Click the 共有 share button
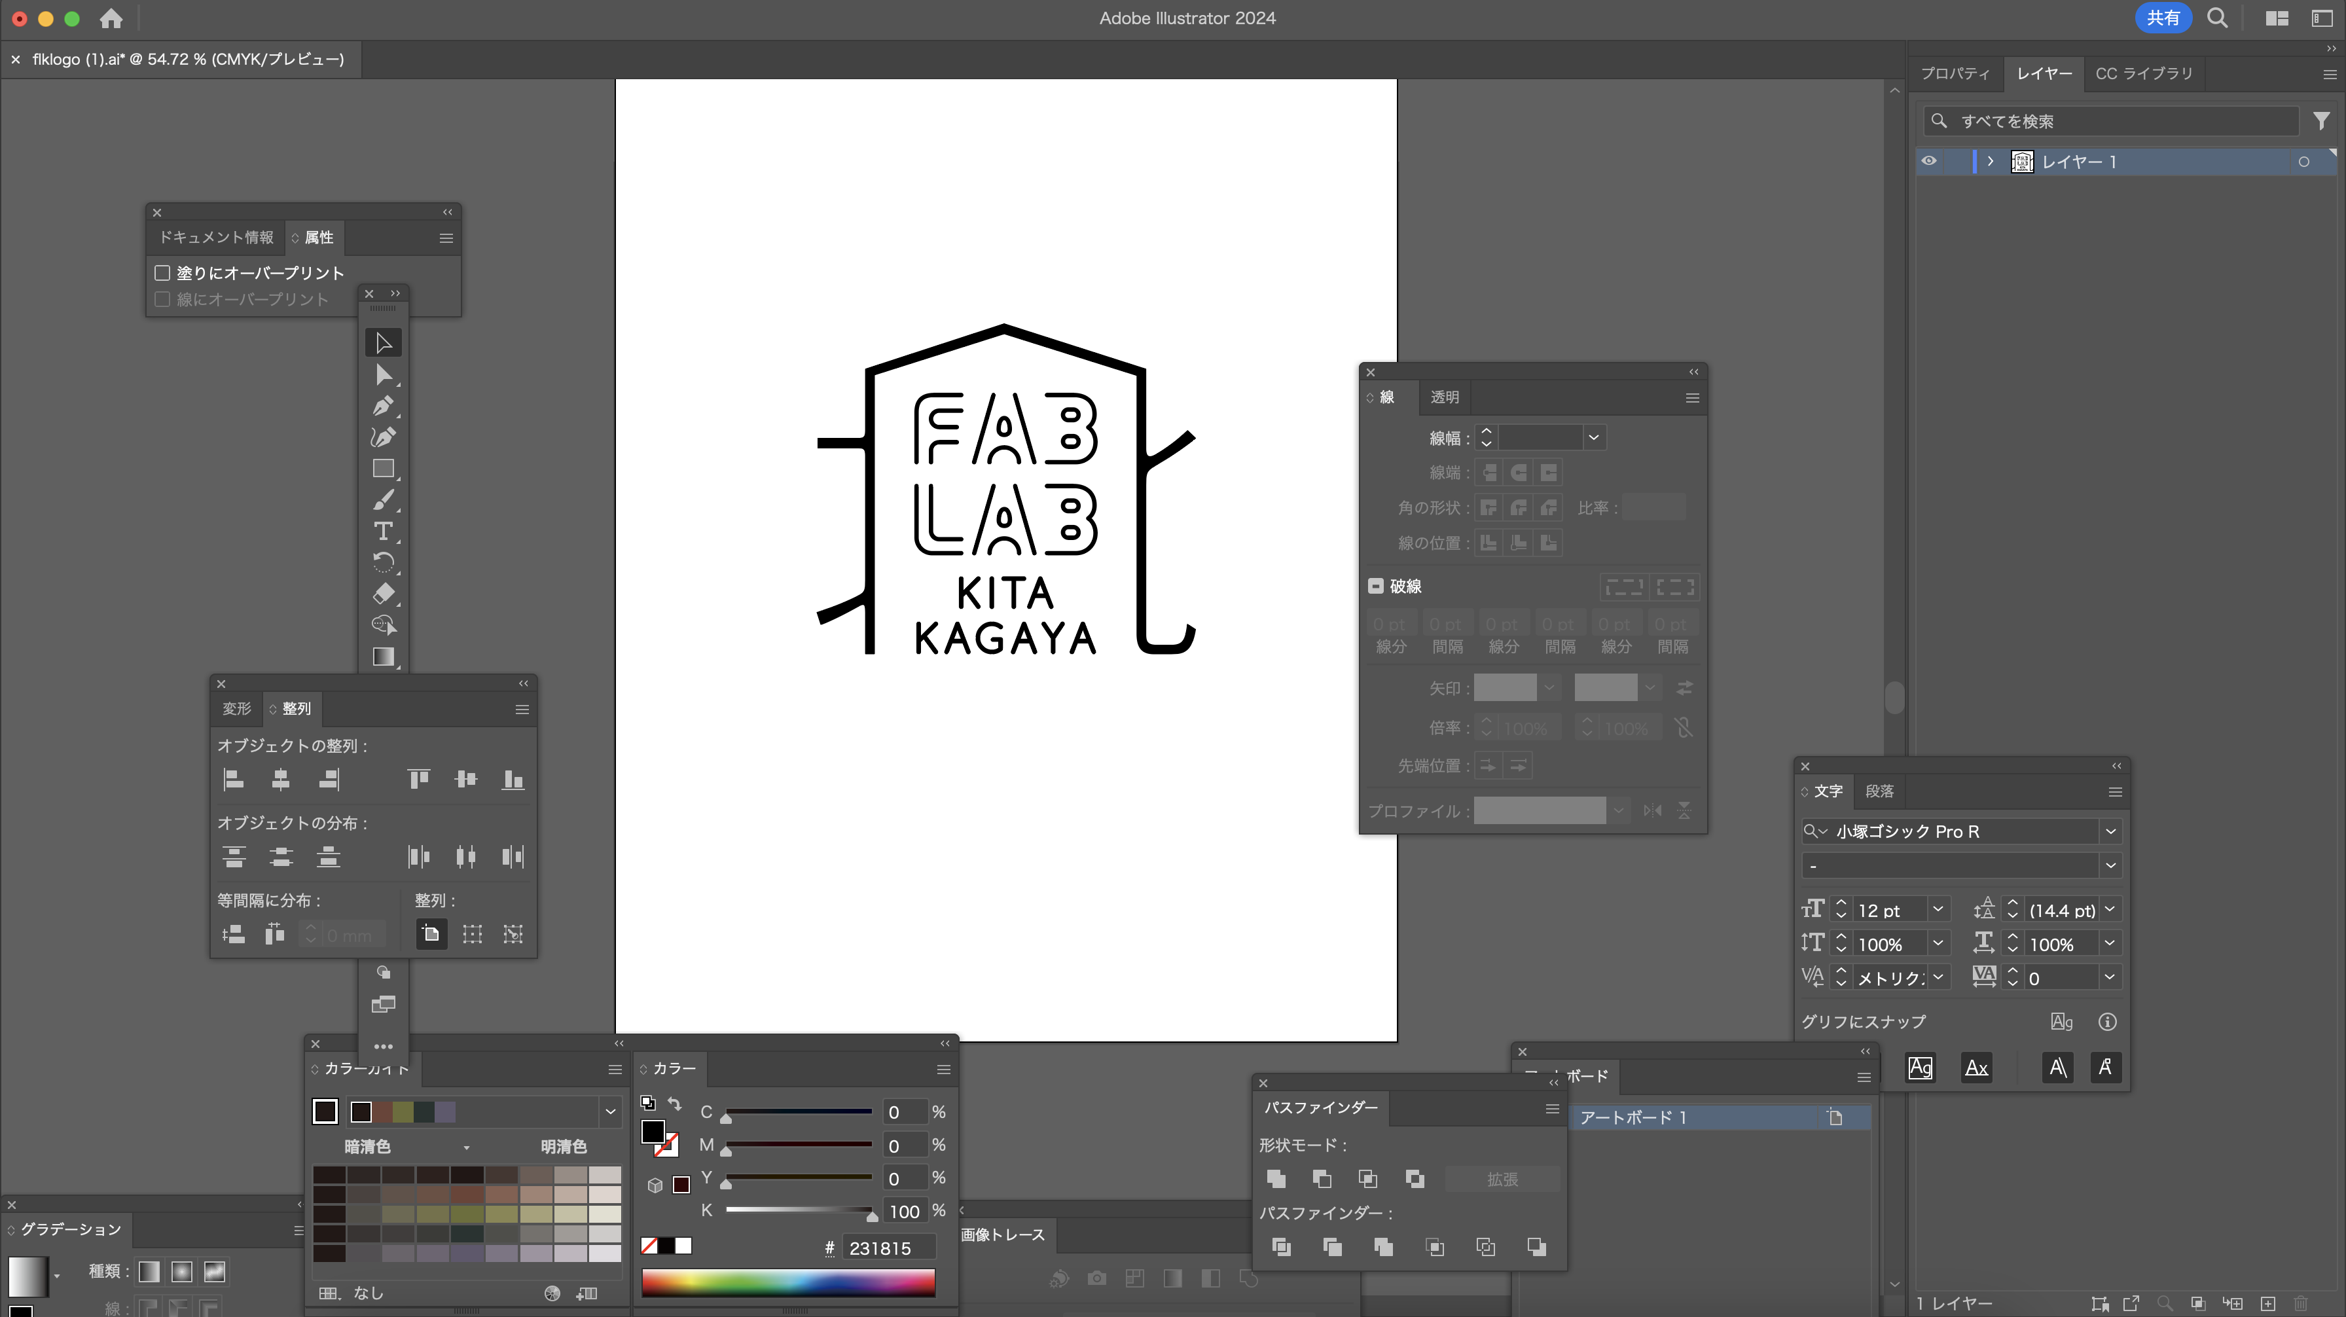Screen dimensions: 2346x1317 coord(2163,18)
